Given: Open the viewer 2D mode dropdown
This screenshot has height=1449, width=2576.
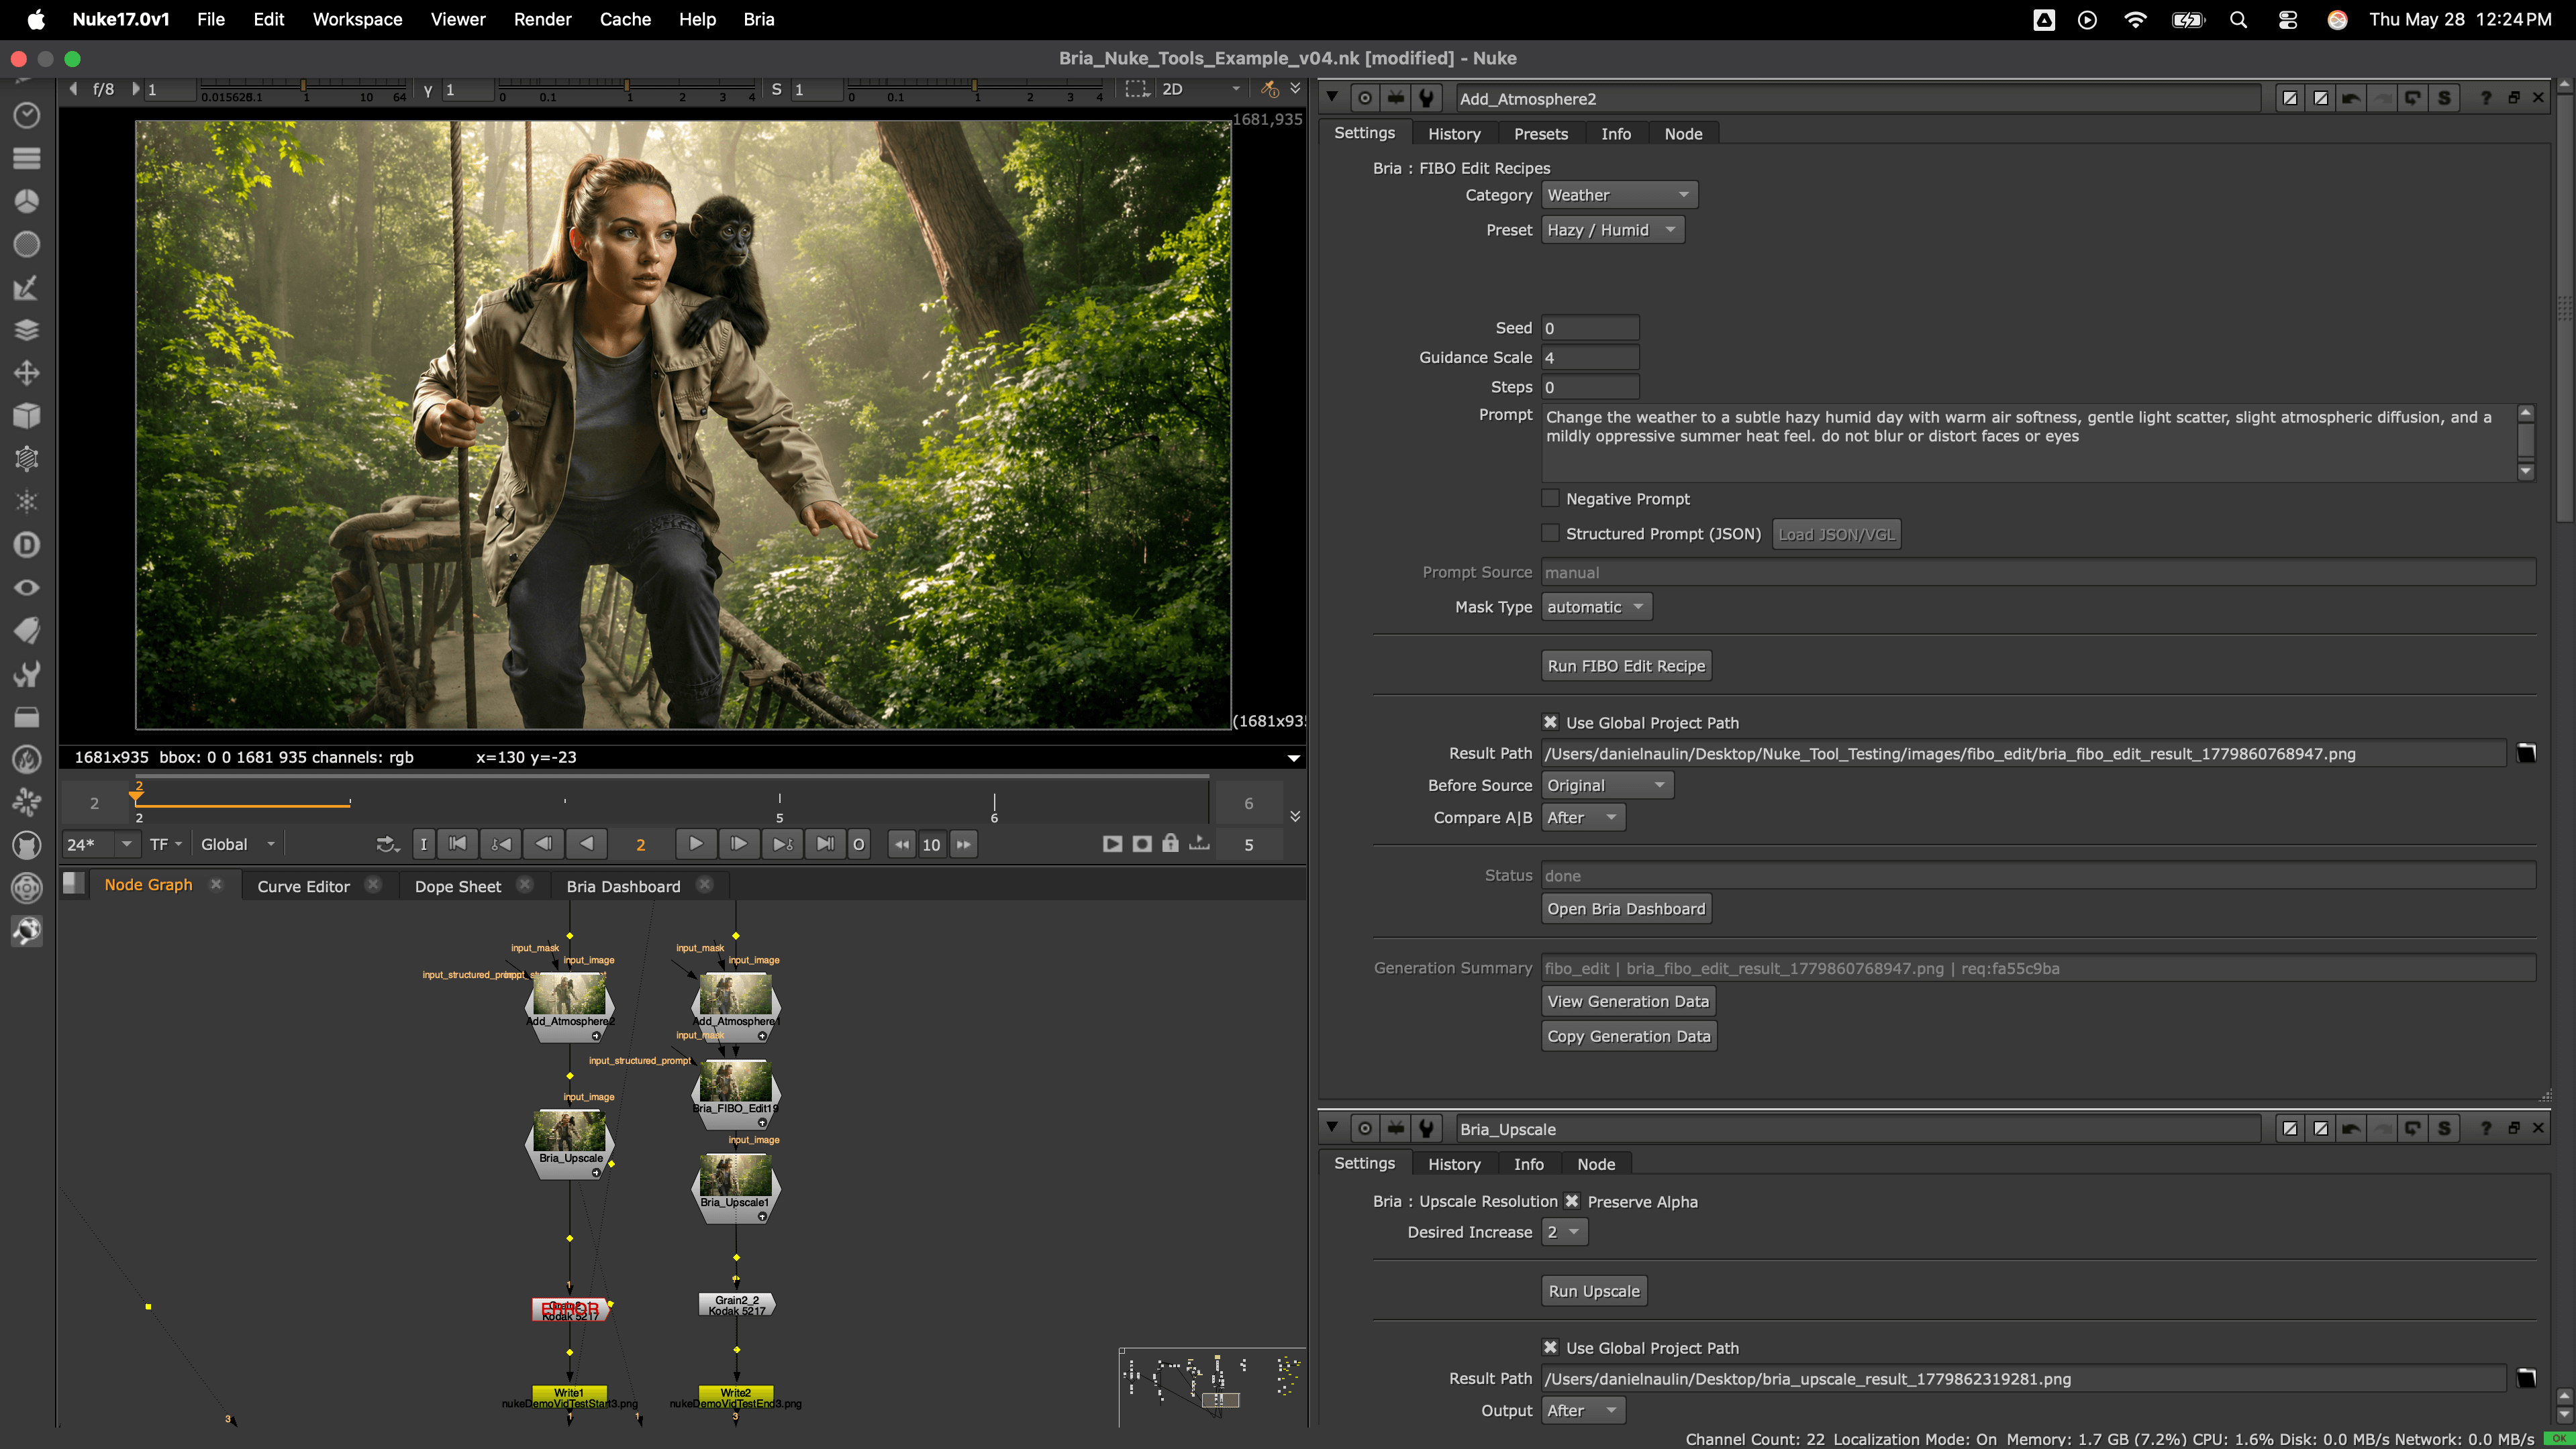Looking at the screenshot, I should tap(1200, 89).
